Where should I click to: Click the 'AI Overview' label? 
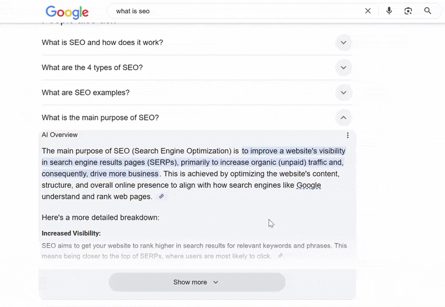(60, 135)
